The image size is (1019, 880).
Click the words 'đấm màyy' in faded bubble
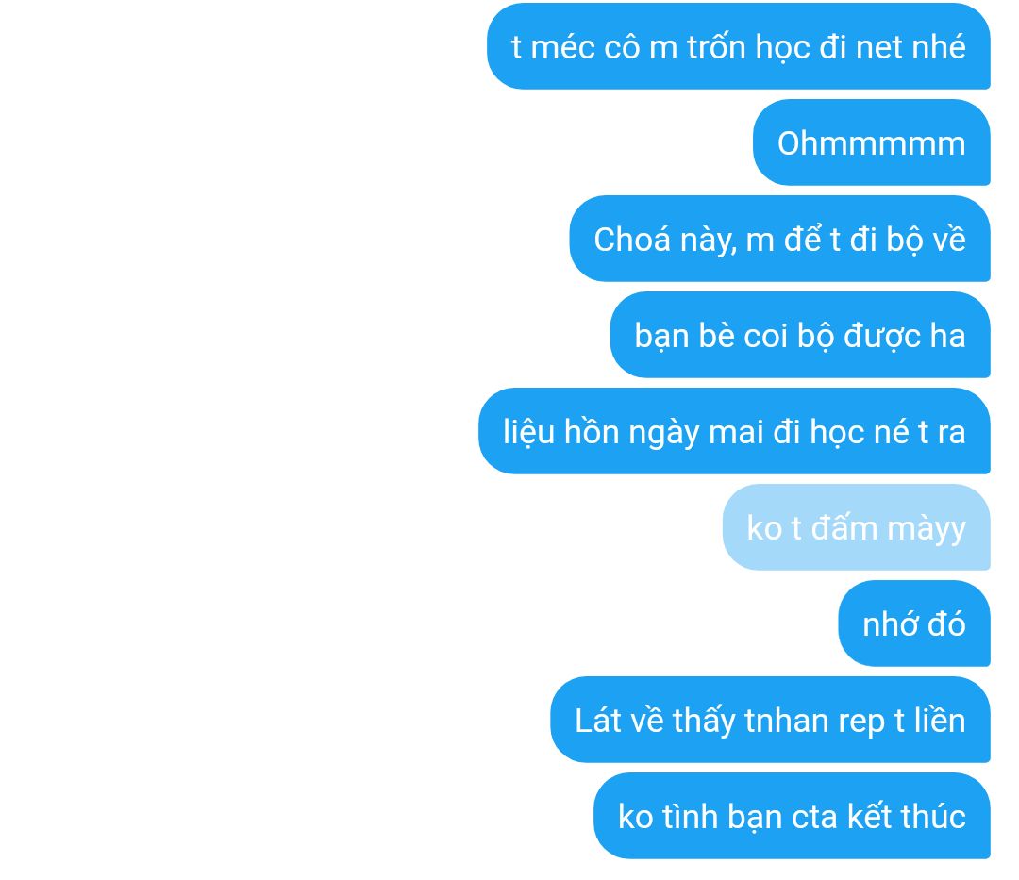889,528
